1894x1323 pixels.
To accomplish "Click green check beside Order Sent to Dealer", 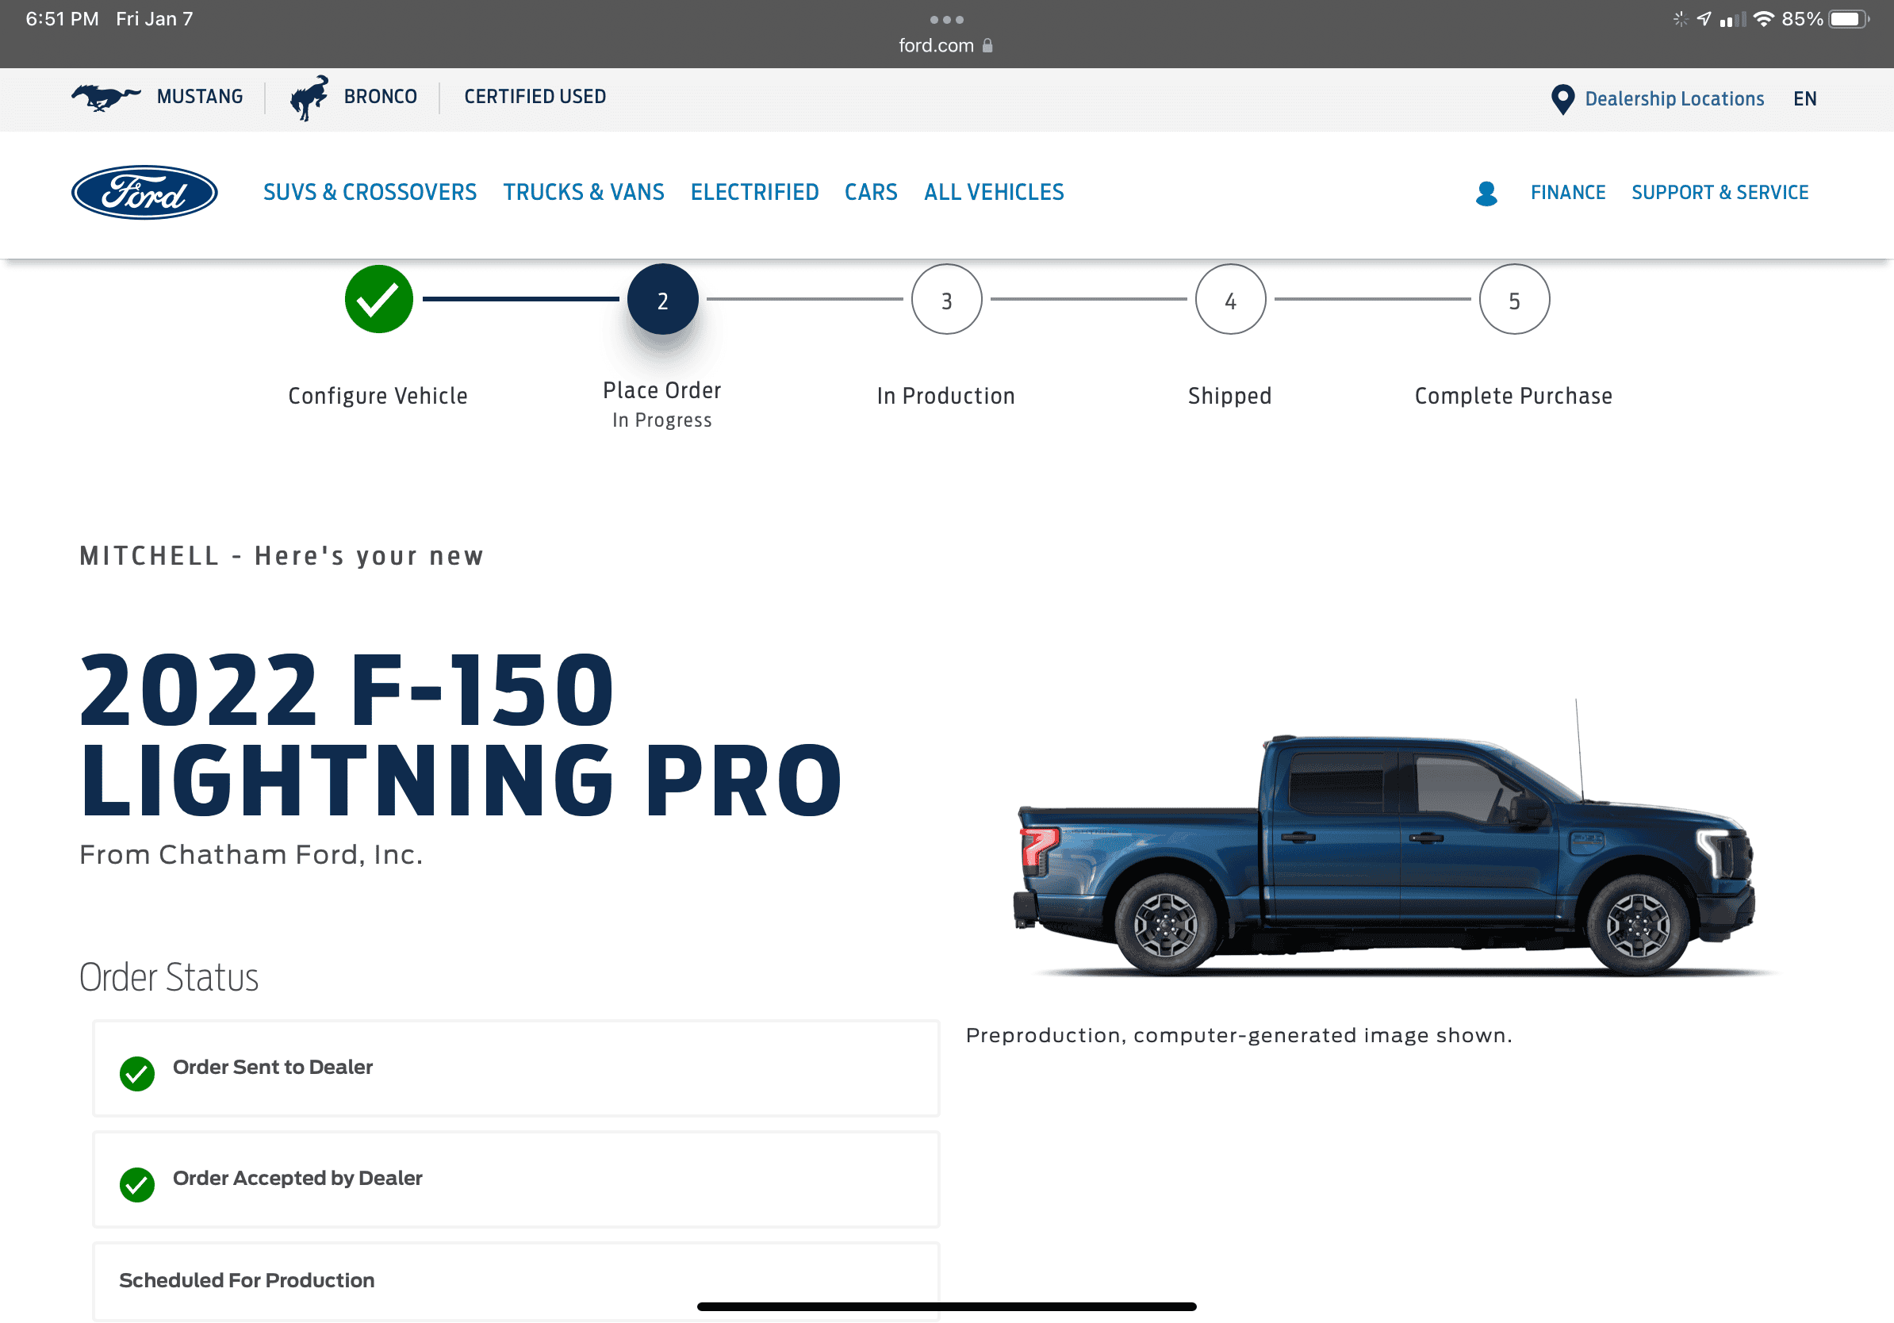I will pyautogui.click(x=137, y=1073).
